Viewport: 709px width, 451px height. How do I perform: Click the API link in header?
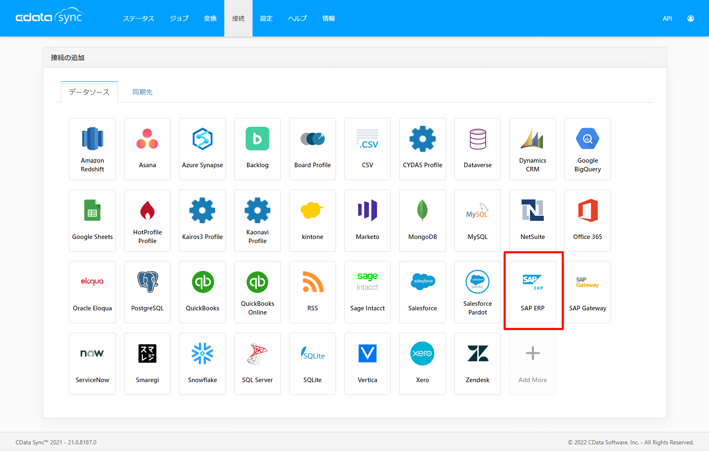point(667,18)
